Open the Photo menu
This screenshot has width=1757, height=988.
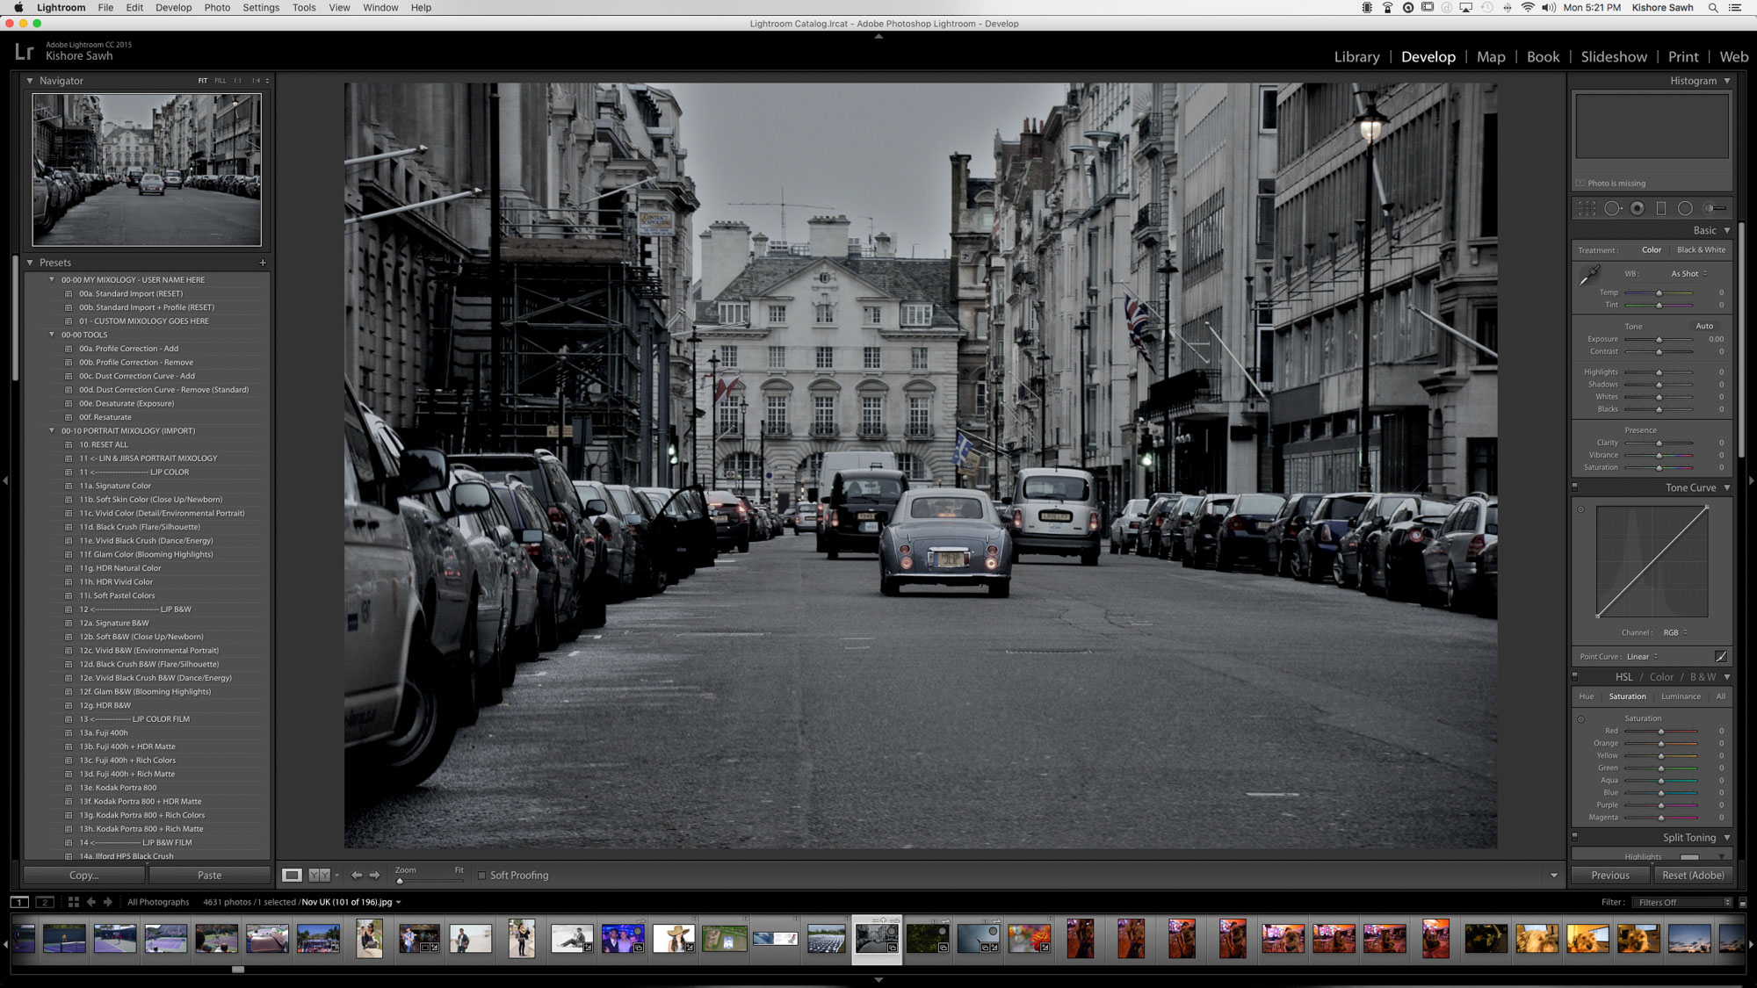tap(216, 7)
